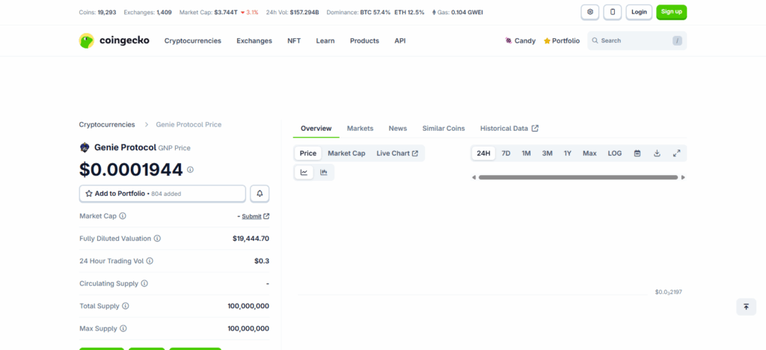Open the Markets tab
Viewport: 766px width, 350px height.
[360, 129]
